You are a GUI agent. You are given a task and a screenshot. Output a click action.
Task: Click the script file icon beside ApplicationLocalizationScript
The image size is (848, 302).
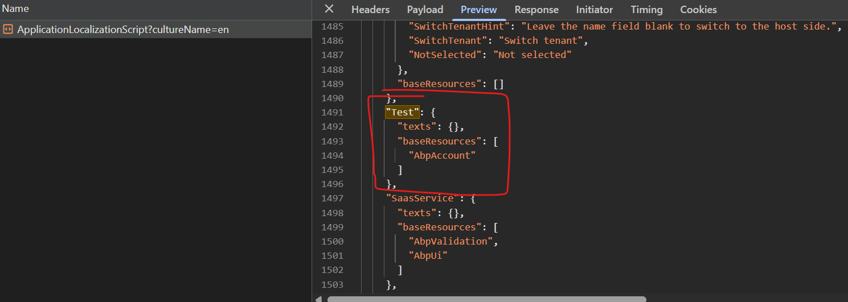[8, 30]
